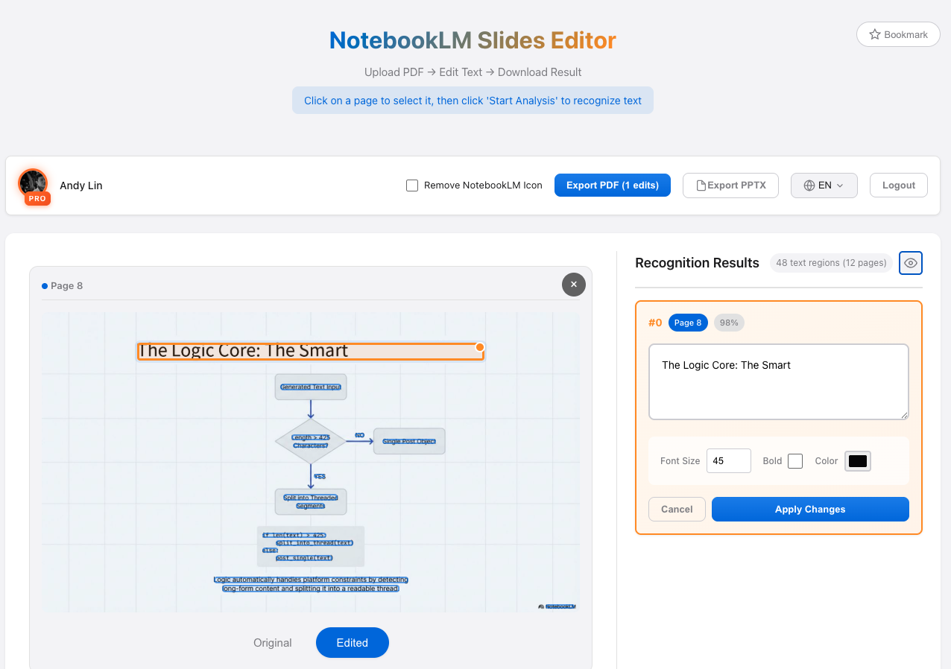
Task: Click the orange handle on the selected text box
Action: [x=479, y=347]
